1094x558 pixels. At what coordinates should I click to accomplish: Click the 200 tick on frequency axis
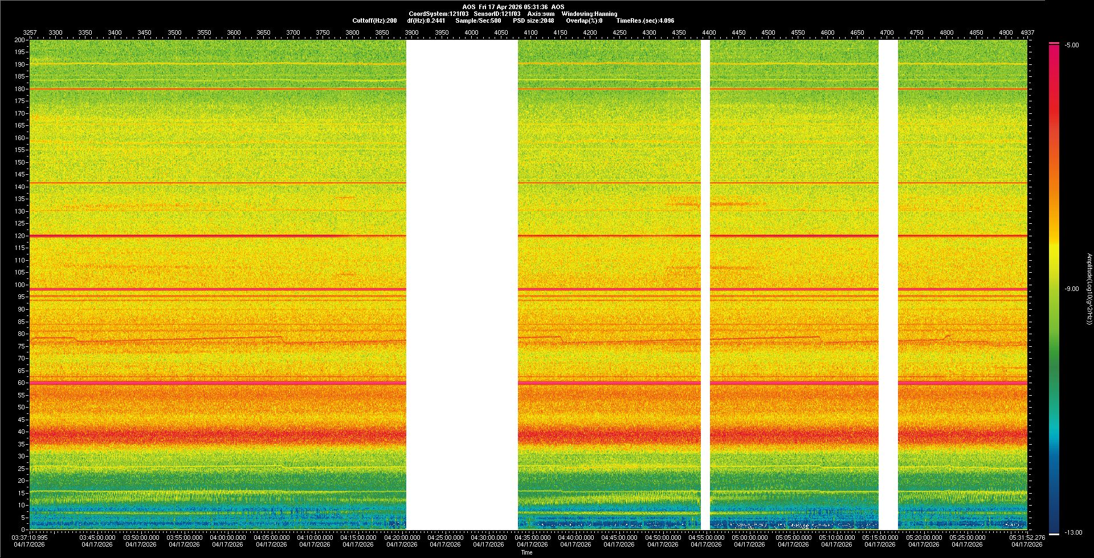pos(19,40)
